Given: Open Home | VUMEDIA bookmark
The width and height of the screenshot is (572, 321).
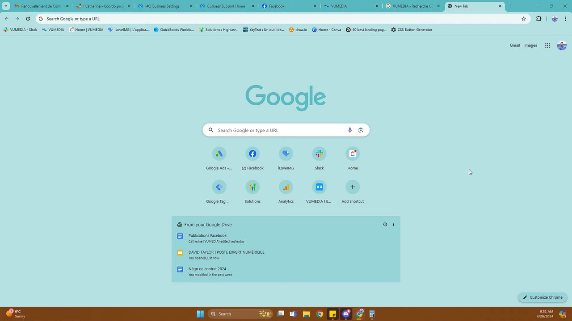Looking at the screenshot, I should [x=86, y=30].
